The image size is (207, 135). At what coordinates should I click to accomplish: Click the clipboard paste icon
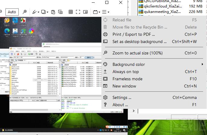[x=53, y=12]
